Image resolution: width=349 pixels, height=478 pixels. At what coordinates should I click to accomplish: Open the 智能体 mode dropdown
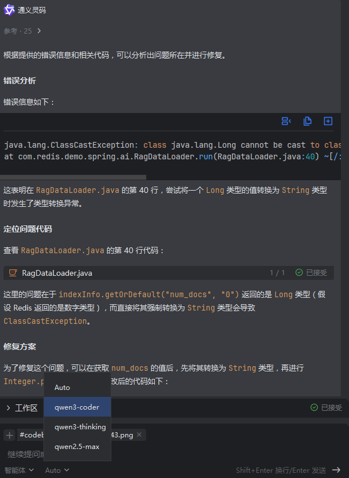tap(19, 470)
